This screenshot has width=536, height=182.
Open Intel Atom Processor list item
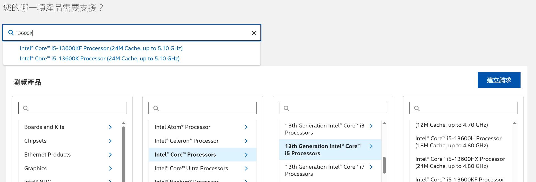[x=182, y=127]
